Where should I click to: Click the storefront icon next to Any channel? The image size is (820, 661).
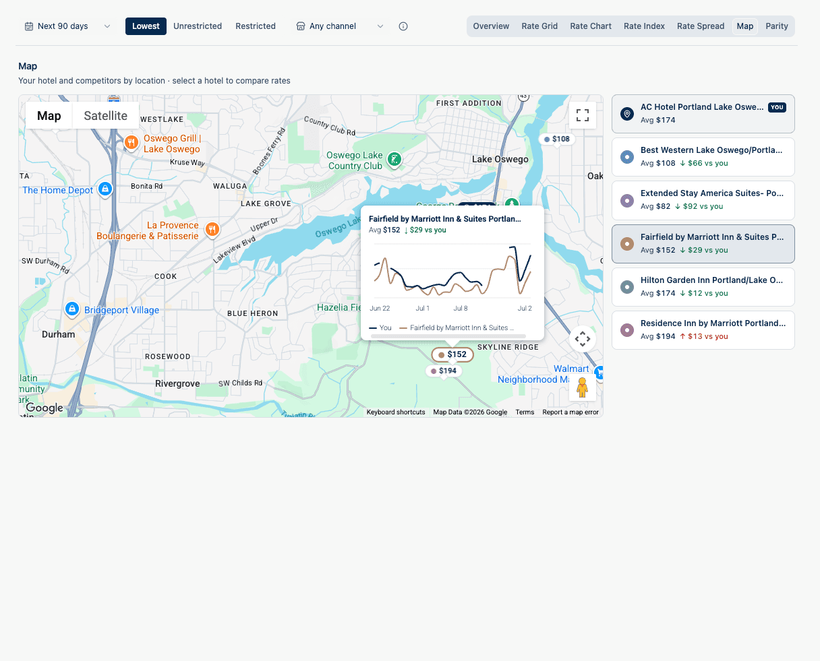[x=301, y=26]
